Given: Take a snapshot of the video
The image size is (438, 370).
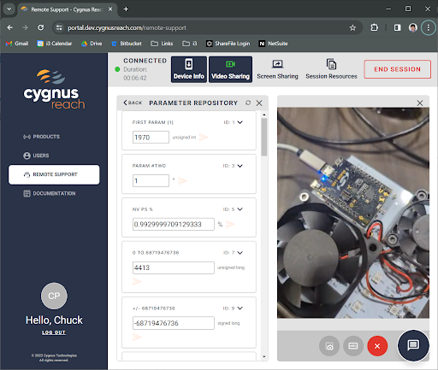Looking at the screenshot, I should pyautogui.click(x=329, y=346).
